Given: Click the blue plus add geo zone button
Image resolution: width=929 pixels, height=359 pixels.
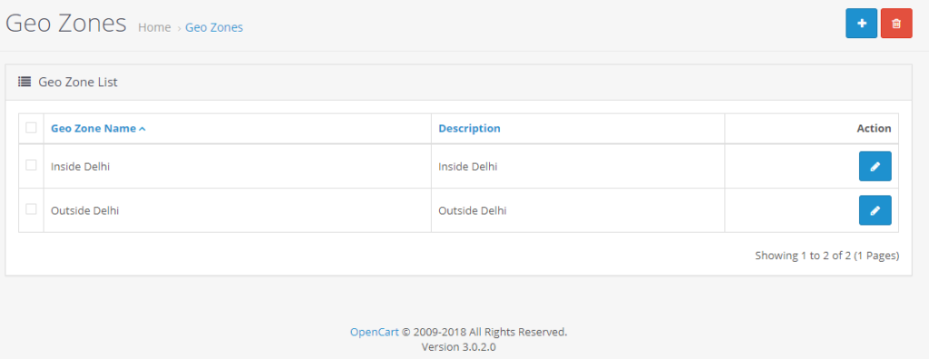Looking at the screenshot, I should tap(861, 23).
